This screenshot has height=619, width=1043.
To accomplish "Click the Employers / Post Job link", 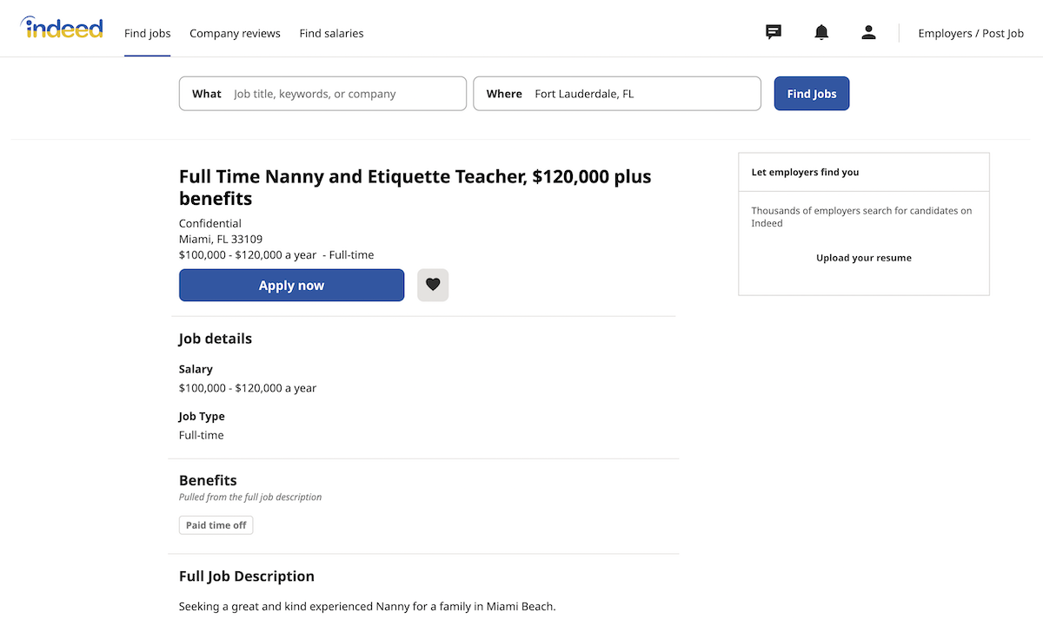I will click(x=971, y=33).
